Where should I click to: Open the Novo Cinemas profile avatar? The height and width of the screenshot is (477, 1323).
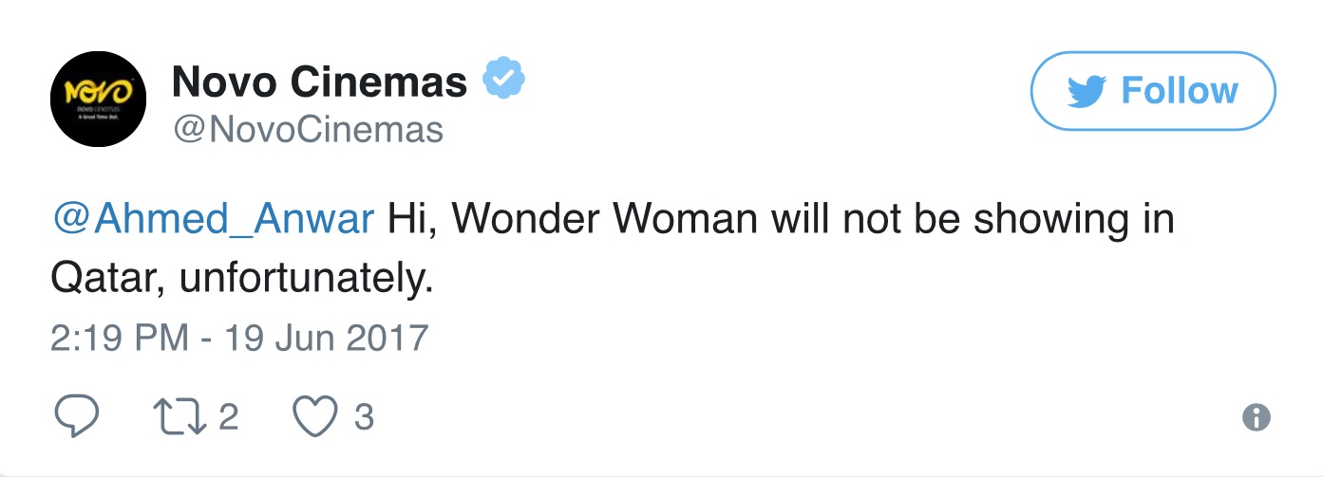click(x=98, y=99)
